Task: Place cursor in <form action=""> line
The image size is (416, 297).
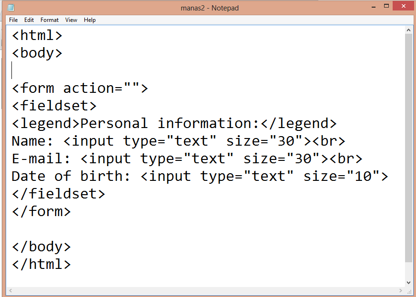Action: (80, 88)
